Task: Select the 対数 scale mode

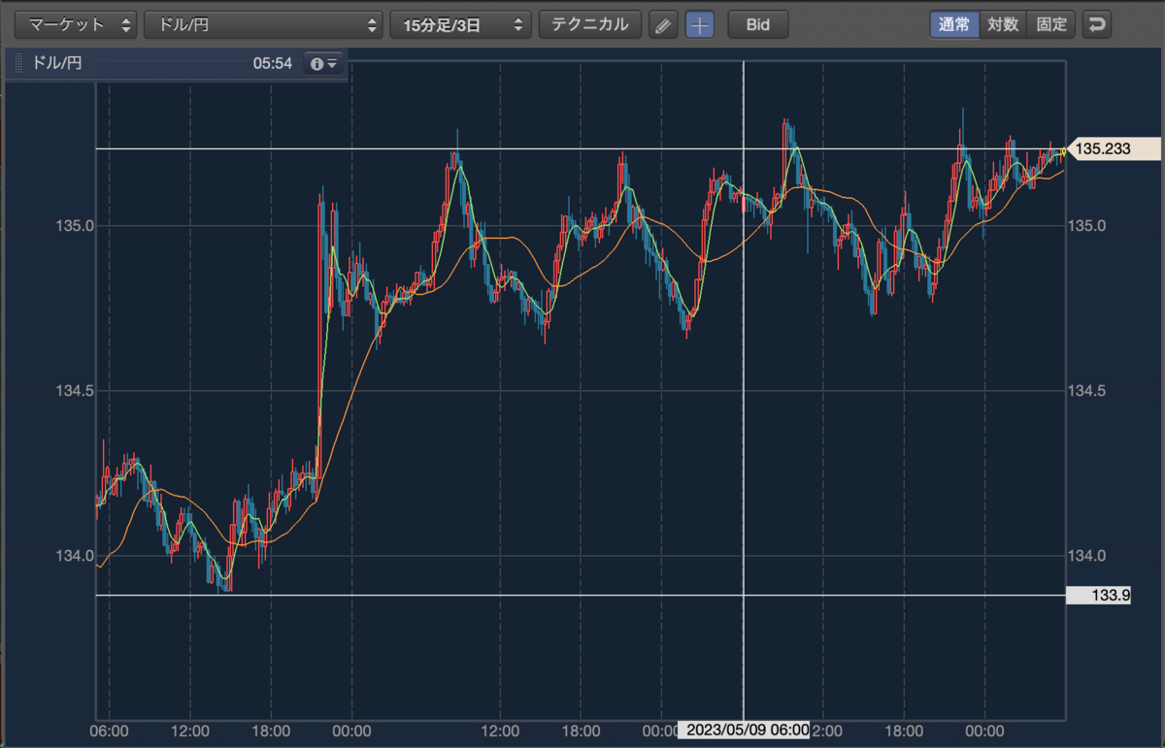Action: (1003, 25)
